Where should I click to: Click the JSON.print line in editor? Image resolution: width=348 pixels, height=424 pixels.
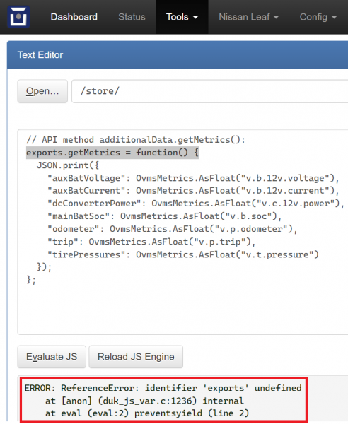pos(68,165)
